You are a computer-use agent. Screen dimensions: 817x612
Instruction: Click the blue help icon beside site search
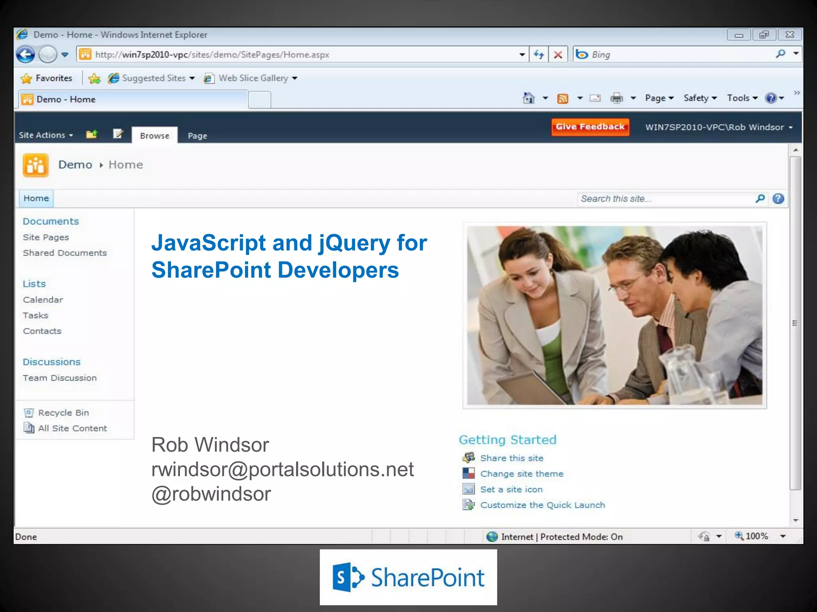[x=778, y=199]
